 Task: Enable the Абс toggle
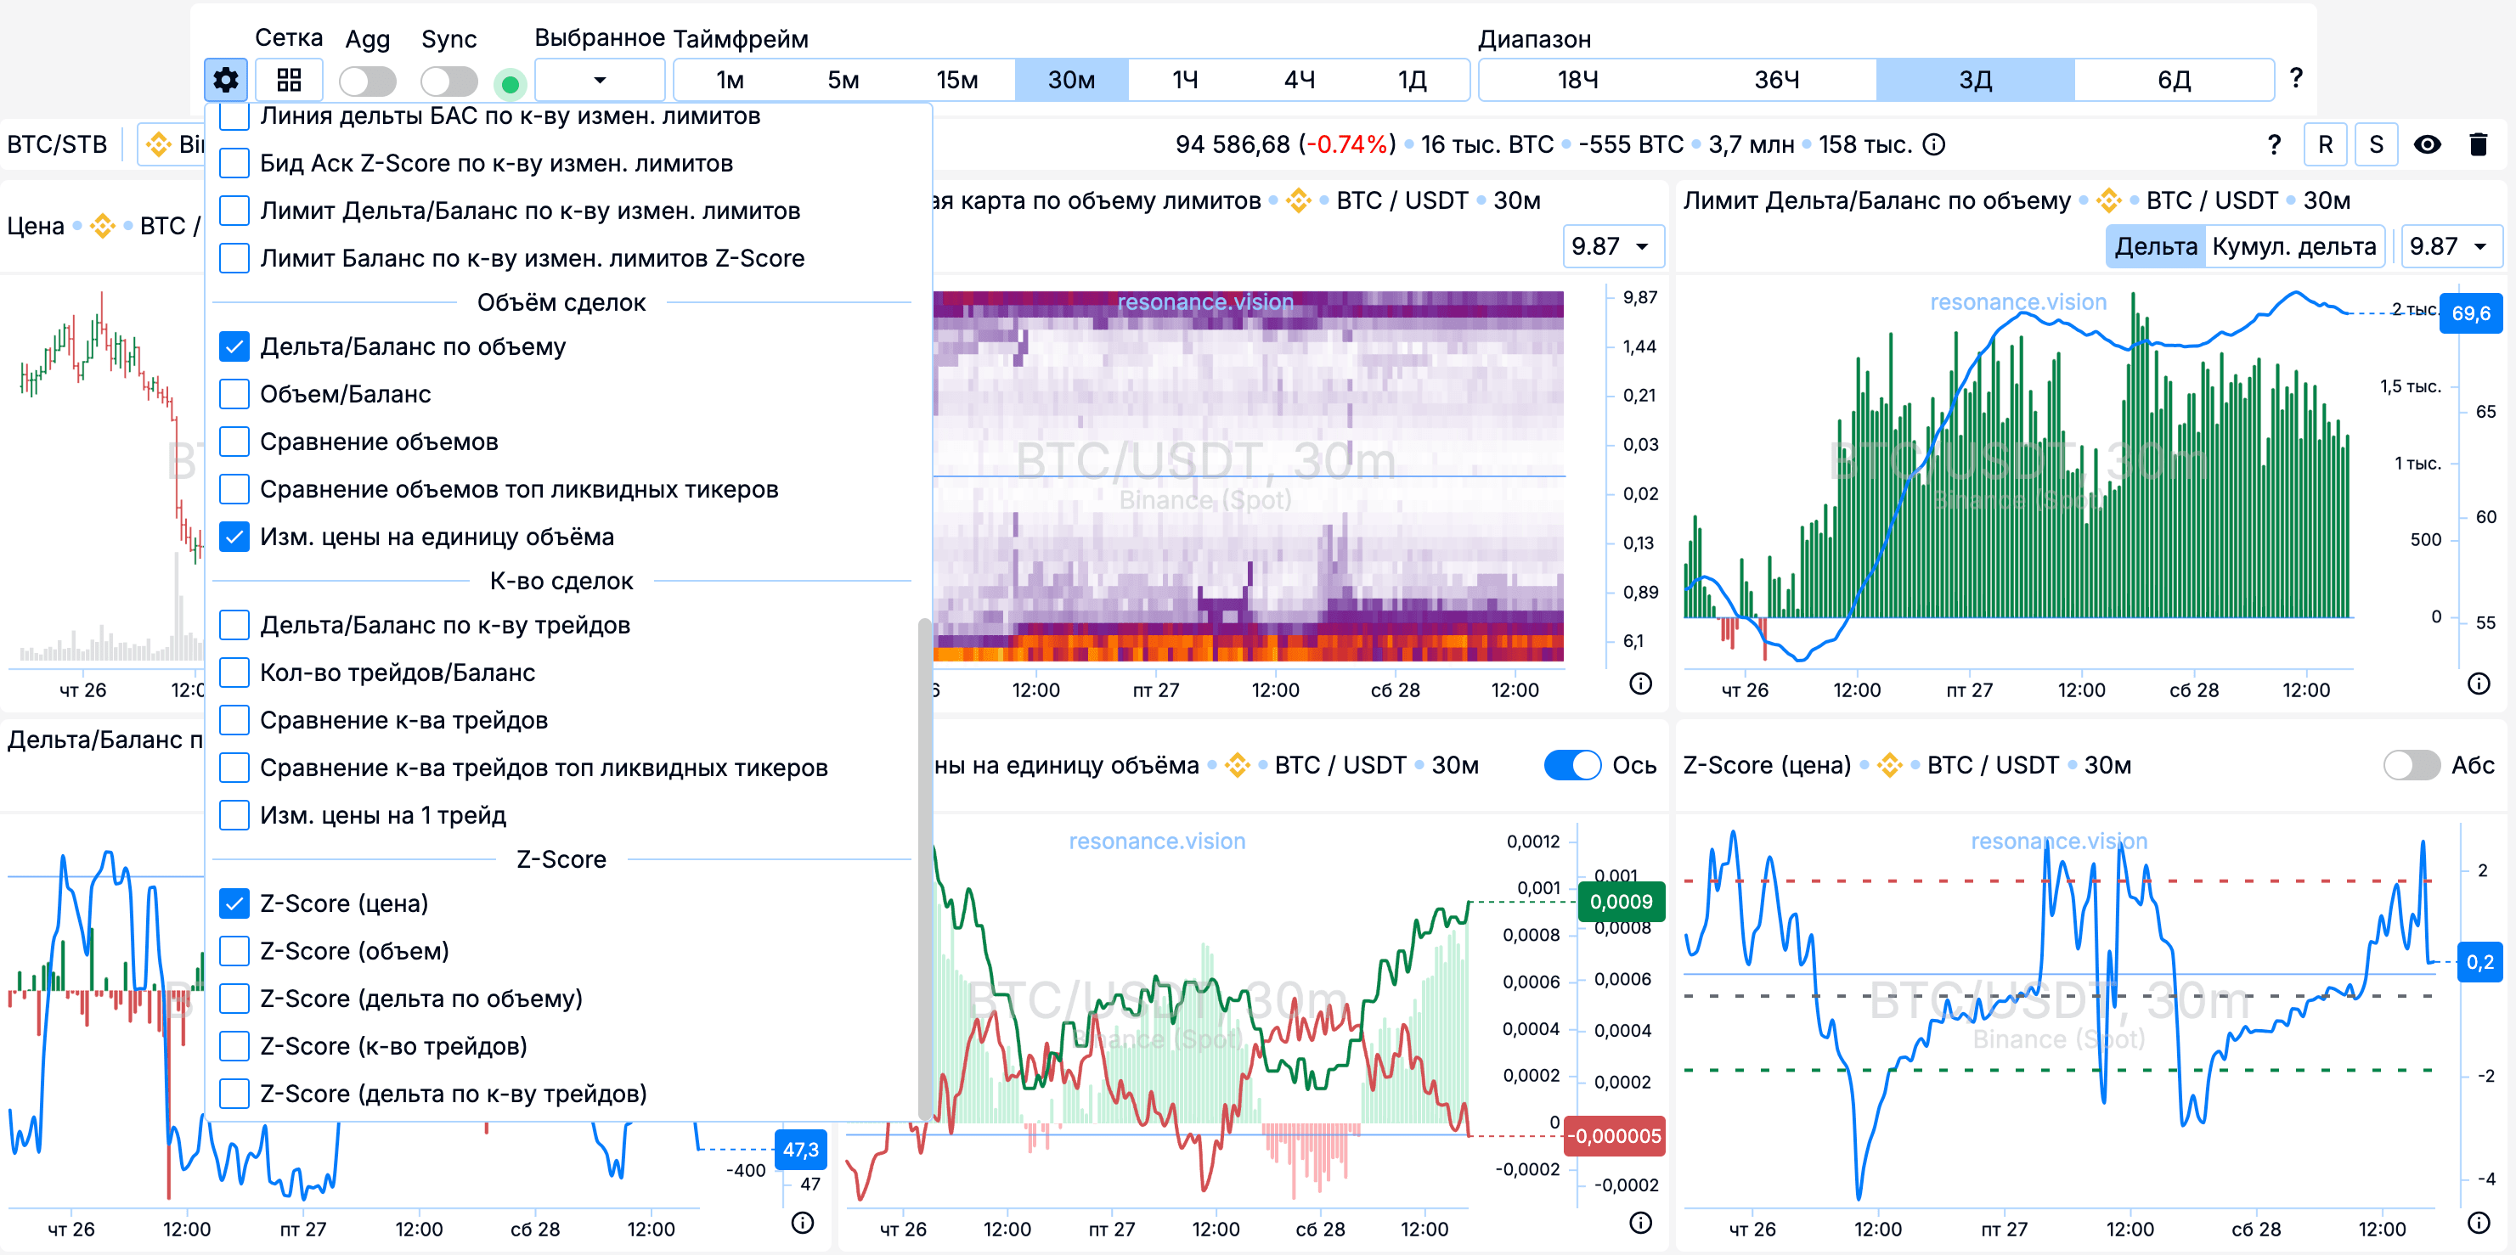tap(2411, 765)
